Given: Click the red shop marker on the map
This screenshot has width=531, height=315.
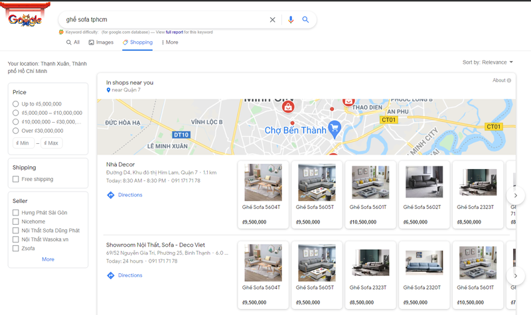Looking at the screenshot, I should [288, 107].
